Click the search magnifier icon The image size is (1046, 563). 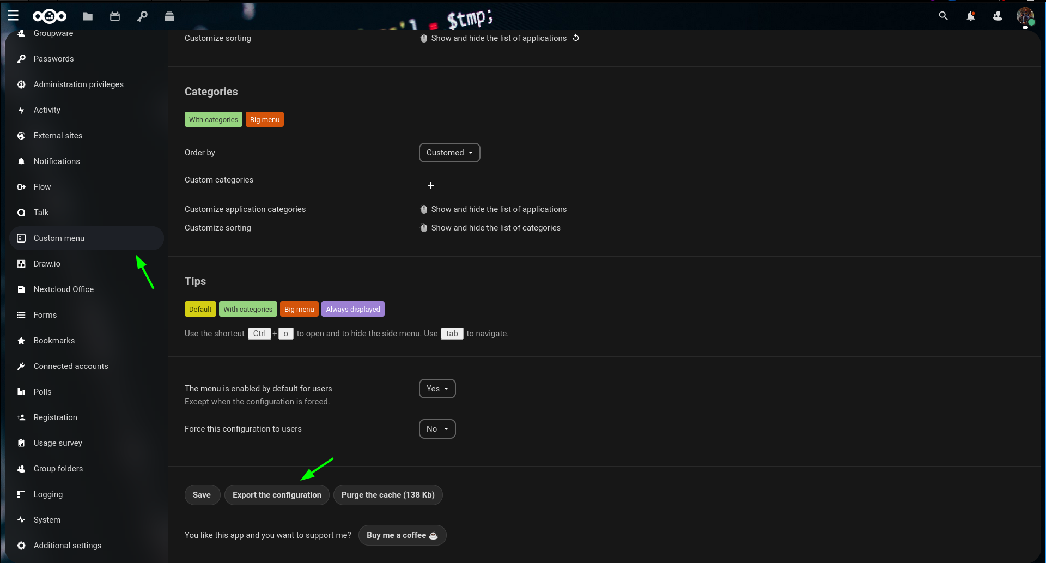coord(943,16)
